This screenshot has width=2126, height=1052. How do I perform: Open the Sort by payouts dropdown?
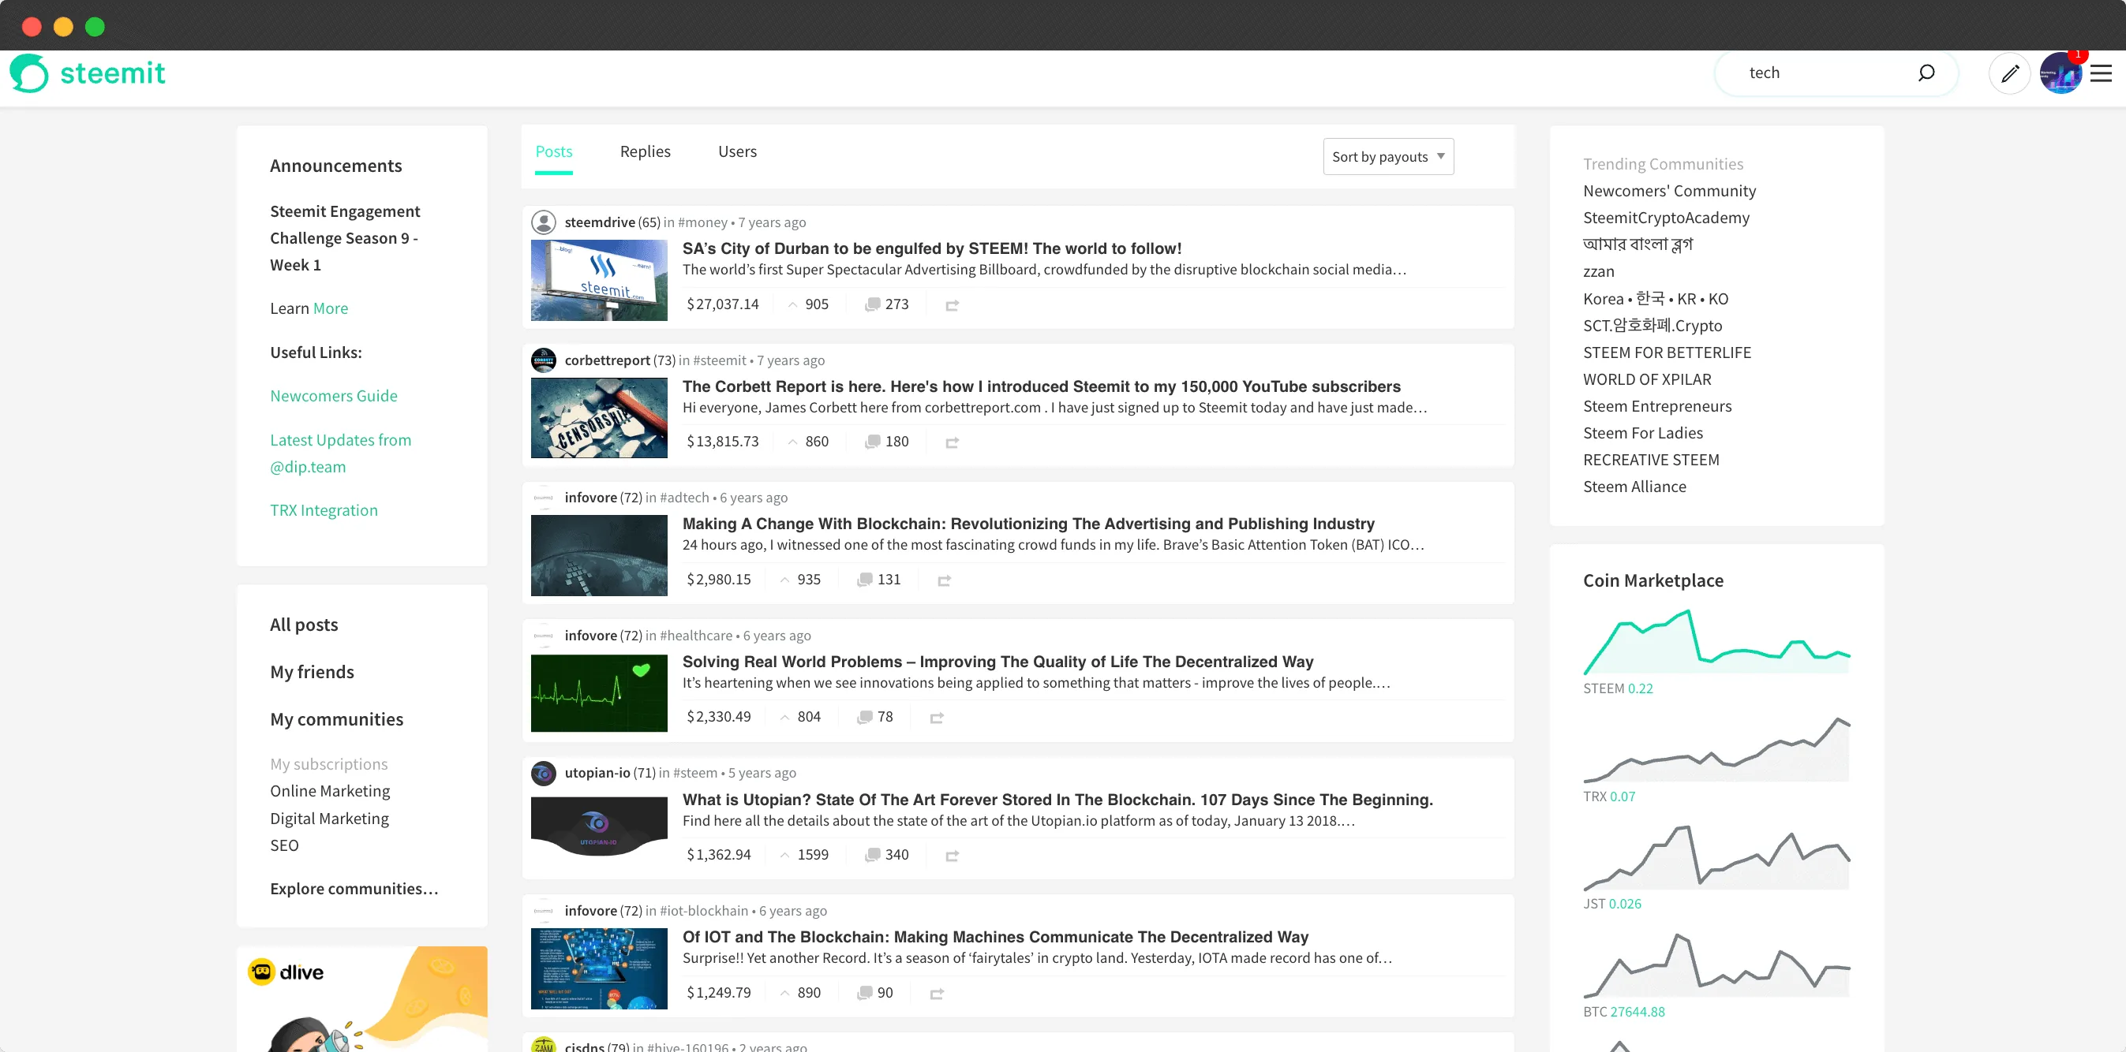point(1388,156)
